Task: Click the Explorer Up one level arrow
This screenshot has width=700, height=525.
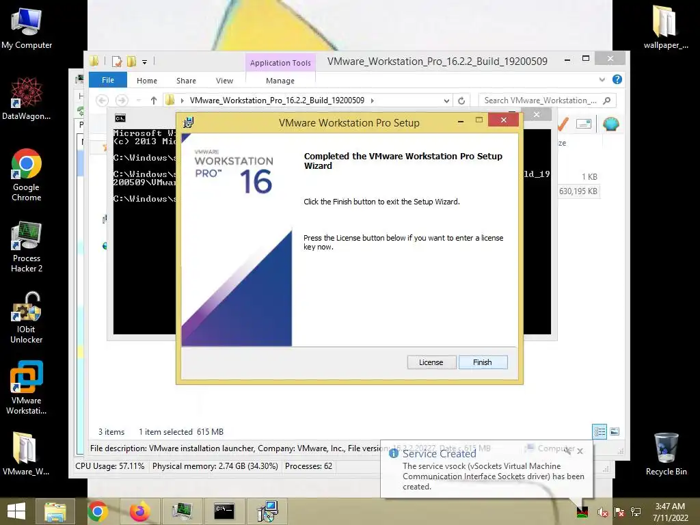Action: [x=154, y=100]
